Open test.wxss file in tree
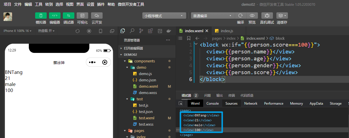The height and width of the screenshot is (138, 349). pos(147,124)
